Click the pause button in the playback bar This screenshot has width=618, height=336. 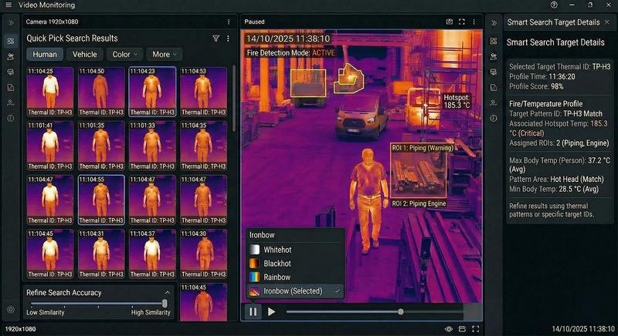(253, 311)
